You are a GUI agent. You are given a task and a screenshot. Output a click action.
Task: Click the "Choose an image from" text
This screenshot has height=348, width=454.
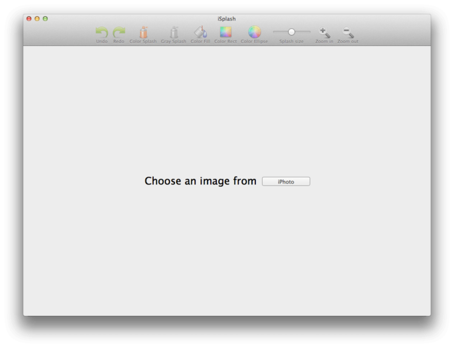(200, 181)
